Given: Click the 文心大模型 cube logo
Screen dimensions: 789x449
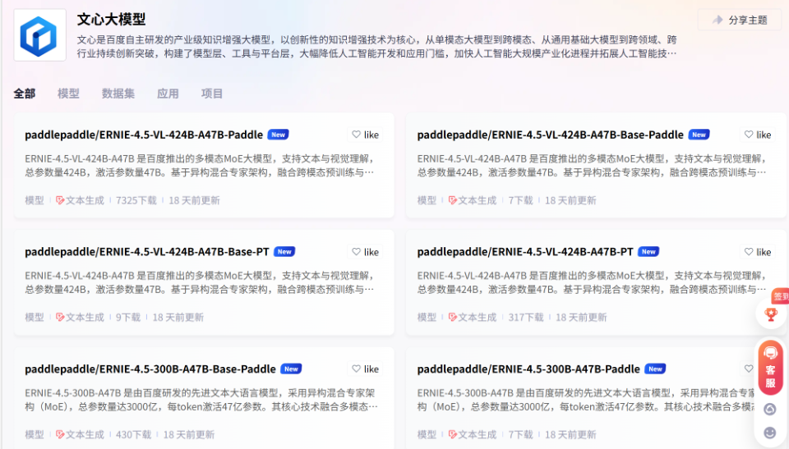Looking at the screenshot, I should (x=39, y=35).
